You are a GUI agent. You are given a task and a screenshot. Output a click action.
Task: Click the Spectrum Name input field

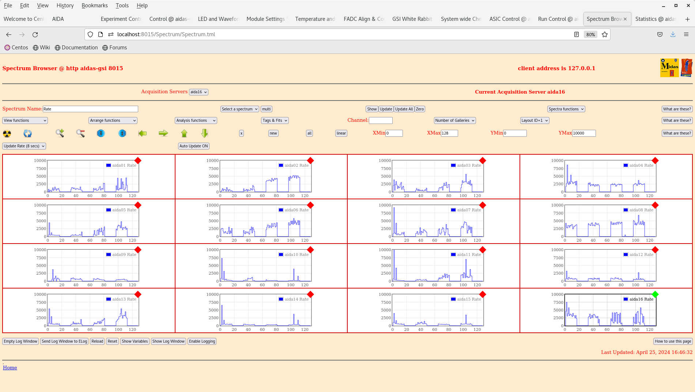click(x=90, y=109)
